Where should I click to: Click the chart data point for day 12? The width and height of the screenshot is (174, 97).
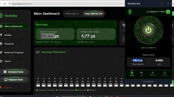[38, 78]
